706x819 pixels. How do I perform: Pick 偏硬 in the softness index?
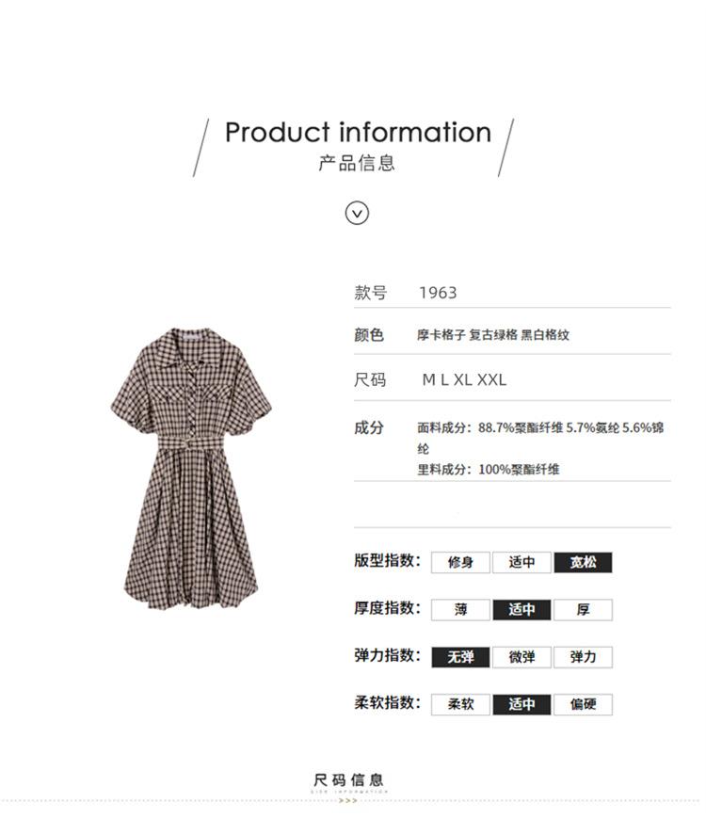[583, 704]
